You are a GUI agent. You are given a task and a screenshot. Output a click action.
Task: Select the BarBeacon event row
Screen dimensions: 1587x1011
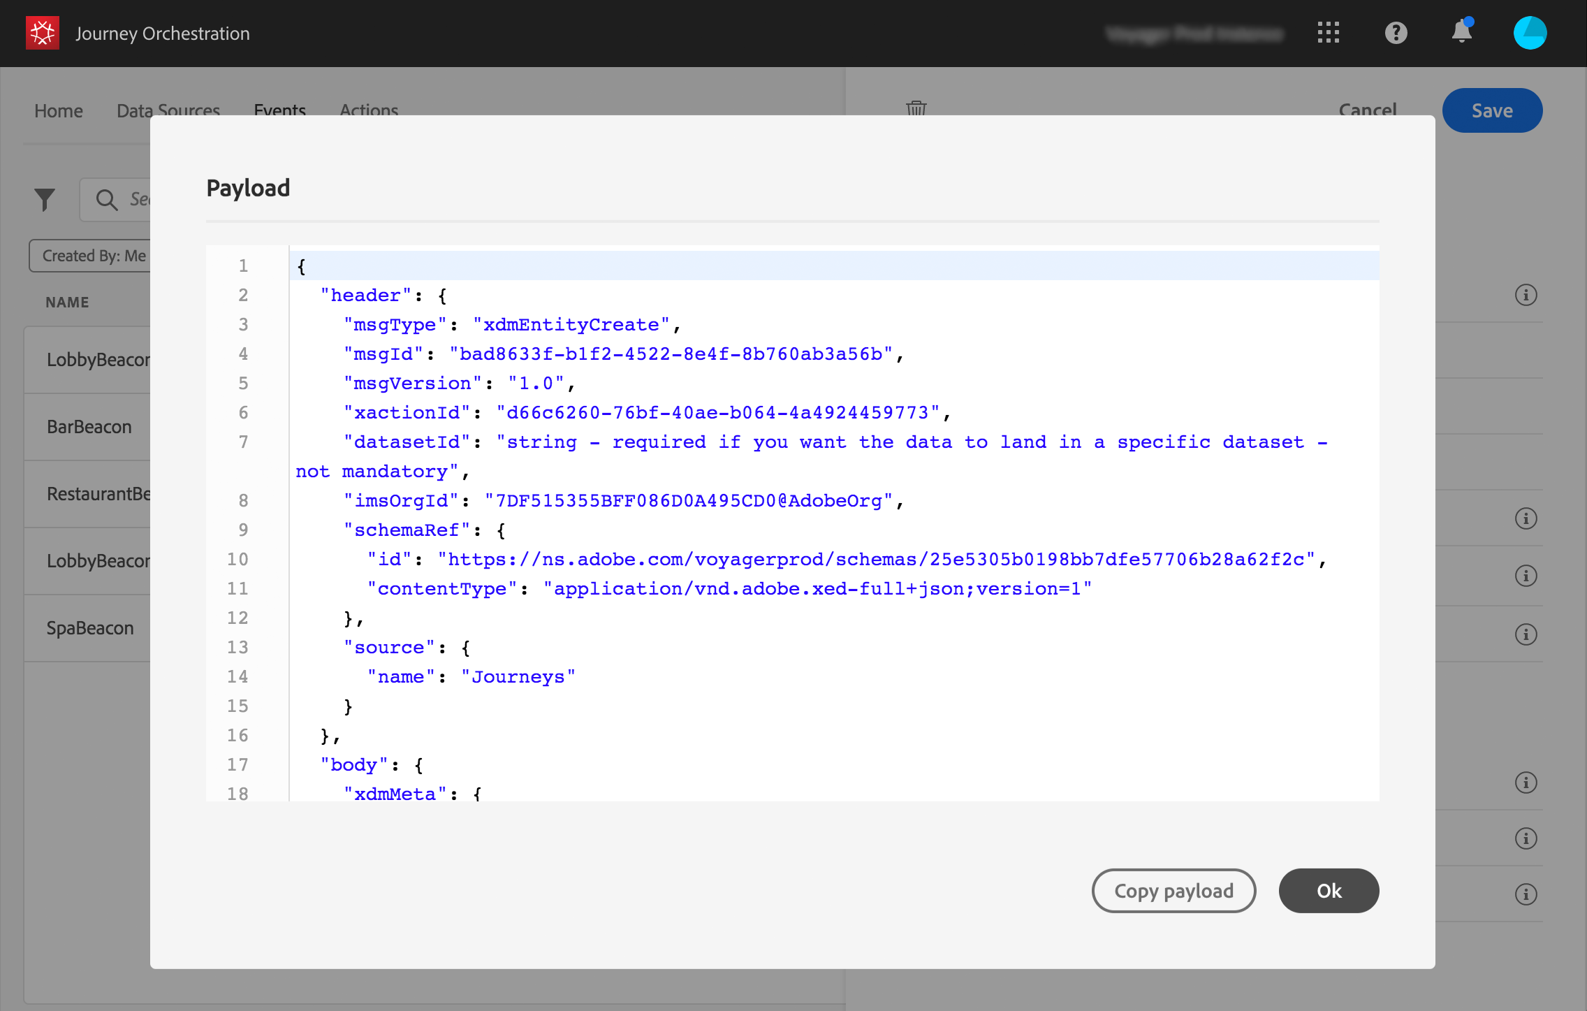[89, 427]
